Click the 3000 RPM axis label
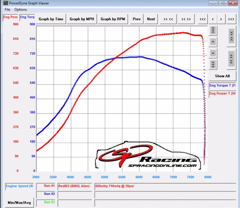240x208 pixels. [x=36, y=177]
